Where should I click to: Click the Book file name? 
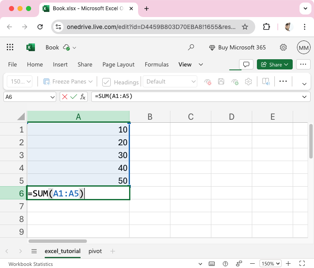pos(52,47)
